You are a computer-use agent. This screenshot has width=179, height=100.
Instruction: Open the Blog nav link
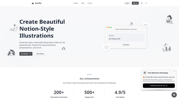pos(83,3)
